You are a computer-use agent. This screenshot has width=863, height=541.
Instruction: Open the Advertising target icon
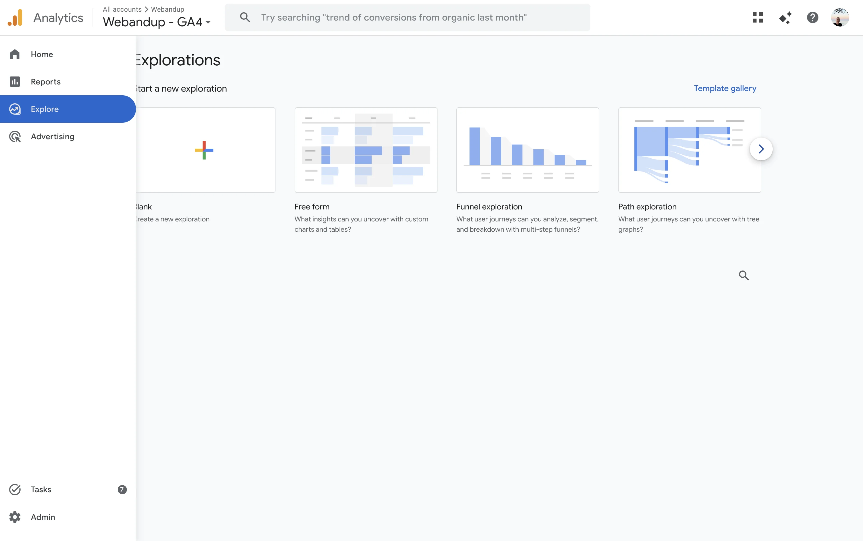pyautogui.click(x=15, y=137)
